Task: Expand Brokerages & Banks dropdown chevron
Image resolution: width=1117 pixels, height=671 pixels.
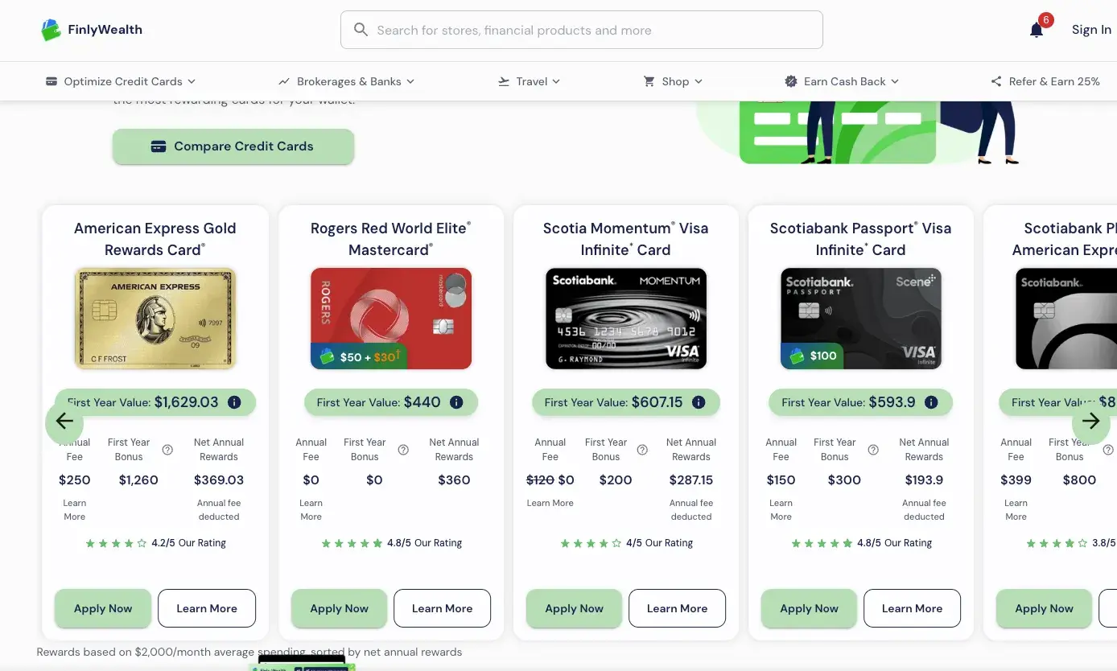Action: pos(410,81)
